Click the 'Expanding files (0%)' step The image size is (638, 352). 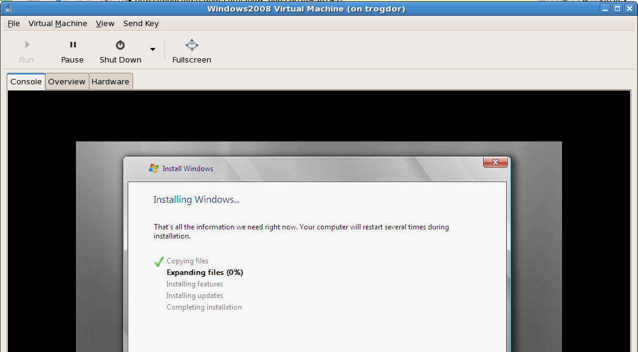tap(205, 272)
